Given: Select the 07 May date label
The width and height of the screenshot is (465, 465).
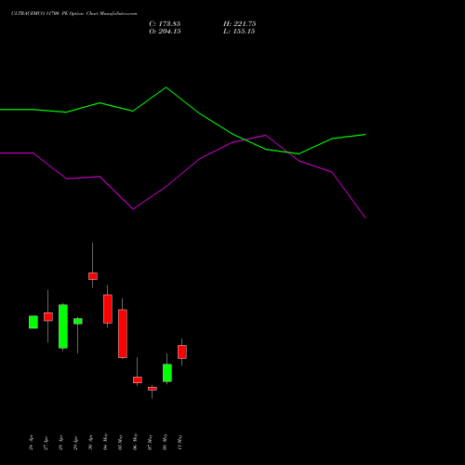Looking at the screenshot, I should (x=150, y=442).
